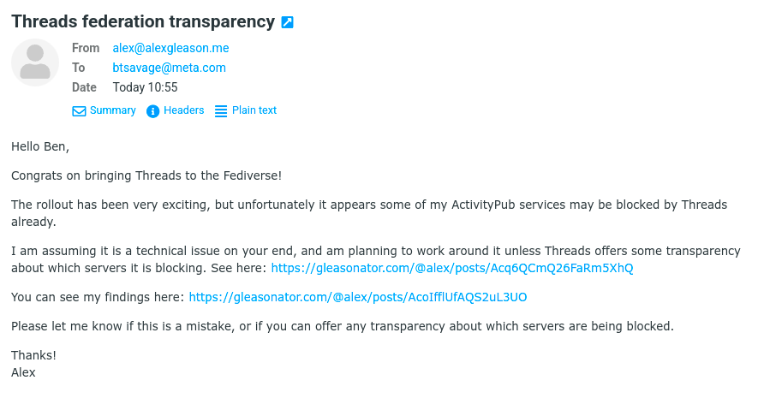Open the gleasonator link ending XhQ
This screenshot has height=404, width=758.
(452, 268)
